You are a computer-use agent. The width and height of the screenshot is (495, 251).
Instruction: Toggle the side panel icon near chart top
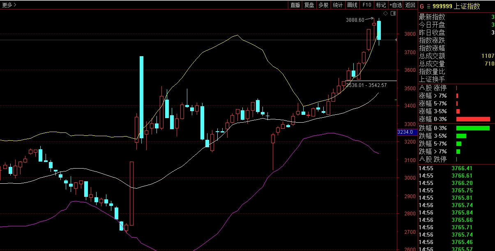[393, 14]
